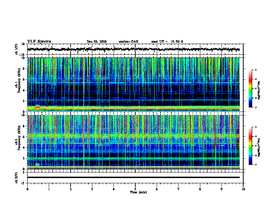Click the ch.2 color bar log(PSD) unit label

(259, 147)
